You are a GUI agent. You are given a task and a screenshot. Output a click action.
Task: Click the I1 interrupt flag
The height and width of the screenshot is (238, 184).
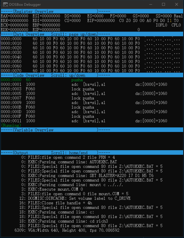169,21
